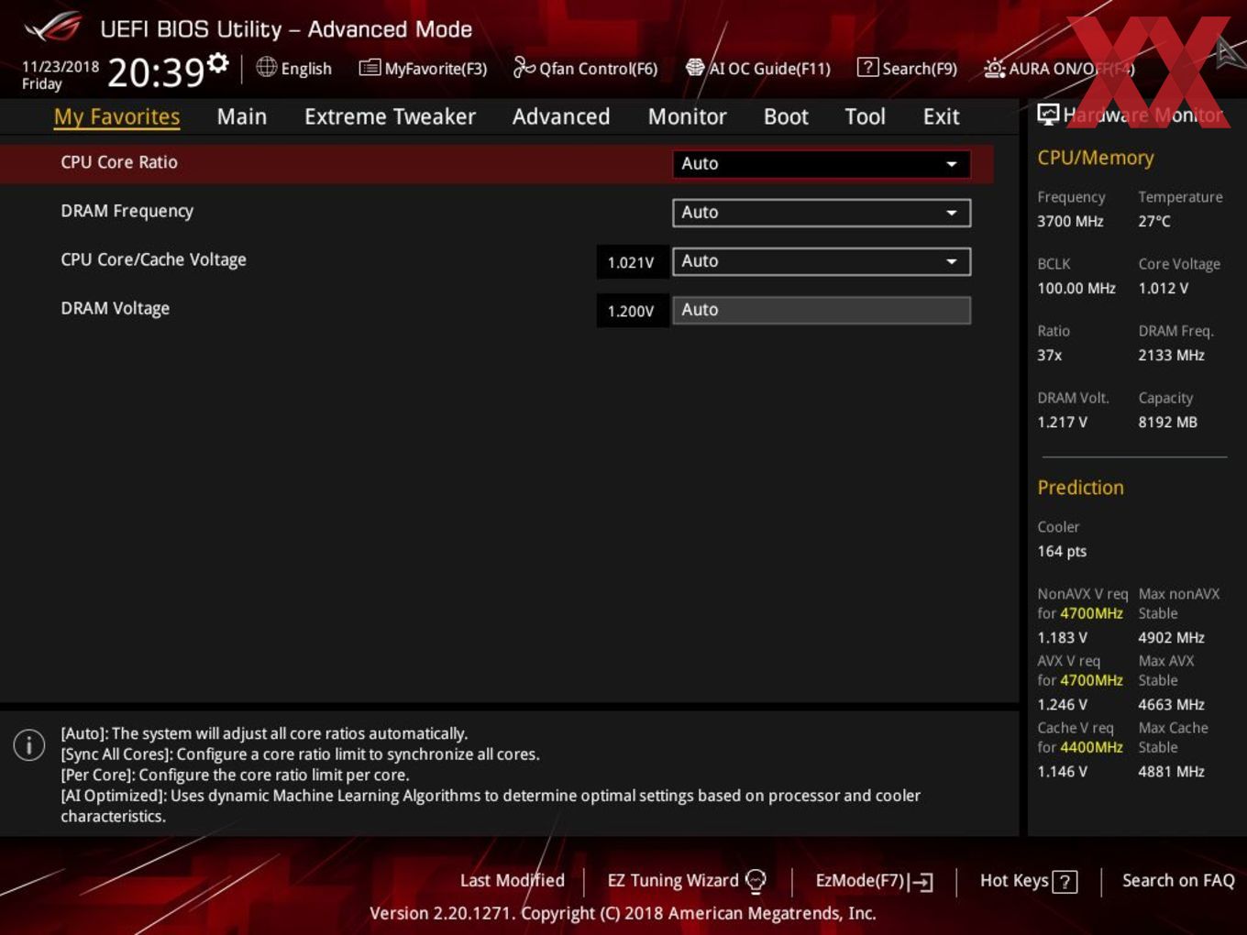
Task: Open the DRAM Frequency dropdown
Action: pyautogui.click(x=822, y=213)
